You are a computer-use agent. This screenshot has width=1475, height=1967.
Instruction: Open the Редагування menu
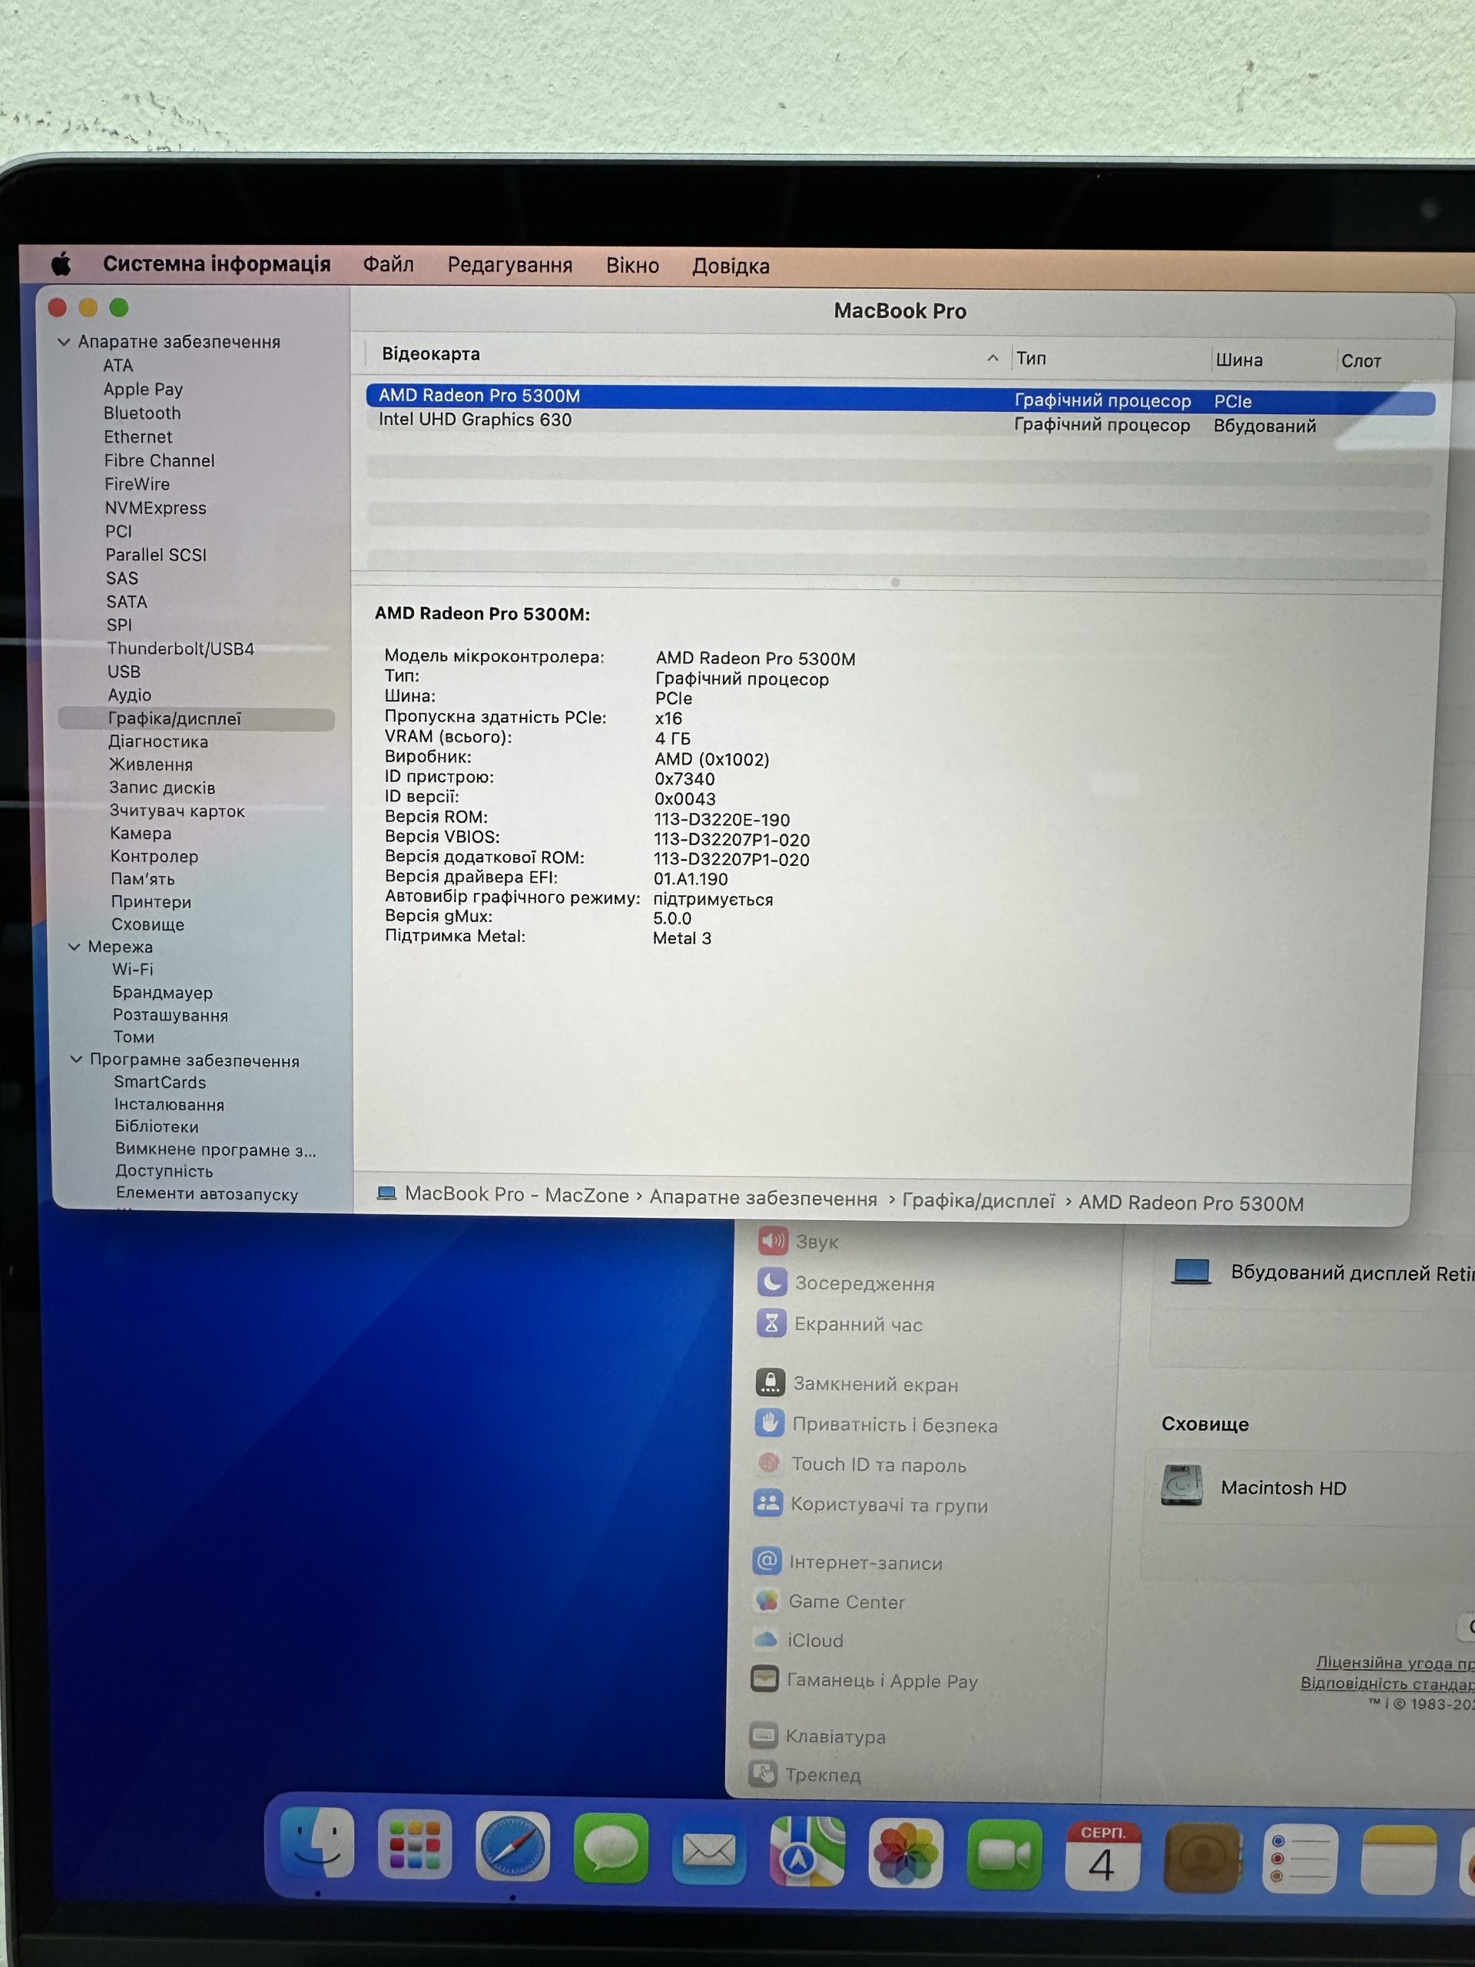click(x=510, y=265)
